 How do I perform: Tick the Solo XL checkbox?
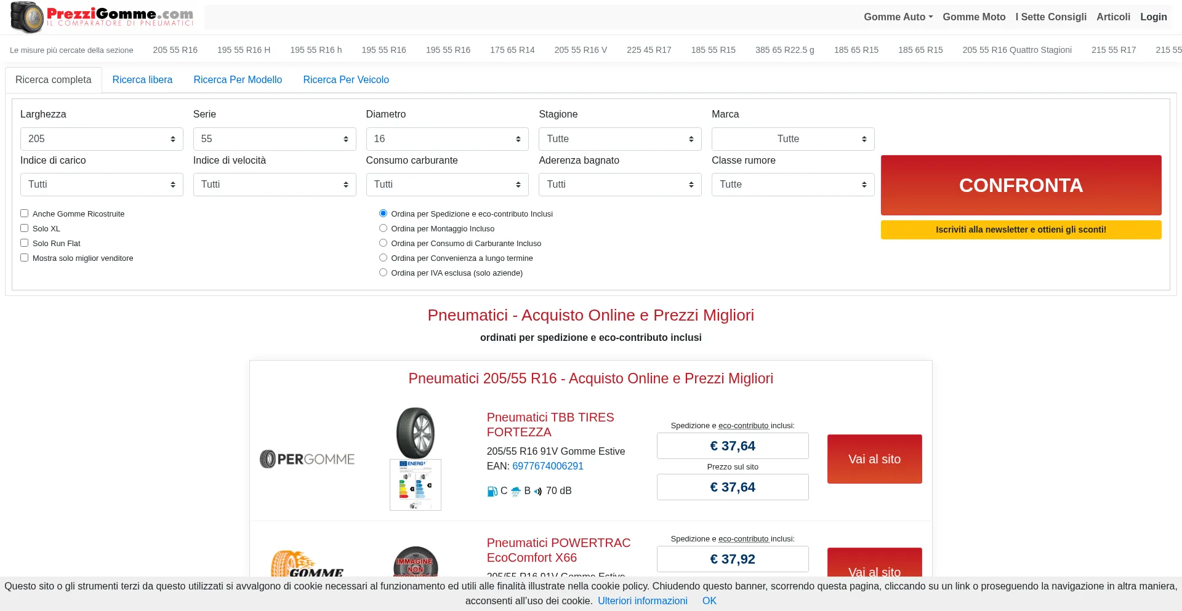pos(25,228)
